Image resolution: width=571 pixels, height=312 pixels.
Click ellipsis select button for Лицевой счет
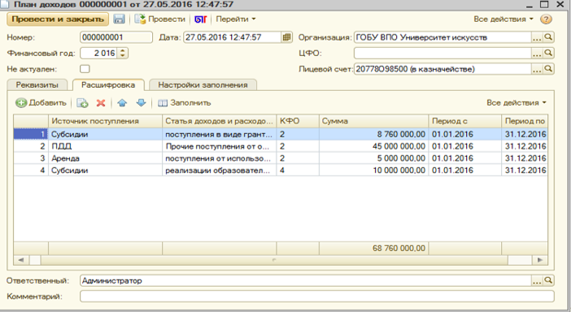(x=537, y=69)
